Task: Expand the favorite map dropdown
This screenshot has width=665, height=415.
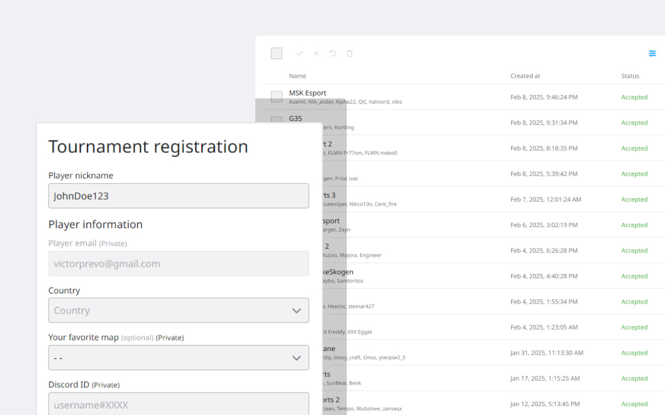Action: [x=178, y=357]
